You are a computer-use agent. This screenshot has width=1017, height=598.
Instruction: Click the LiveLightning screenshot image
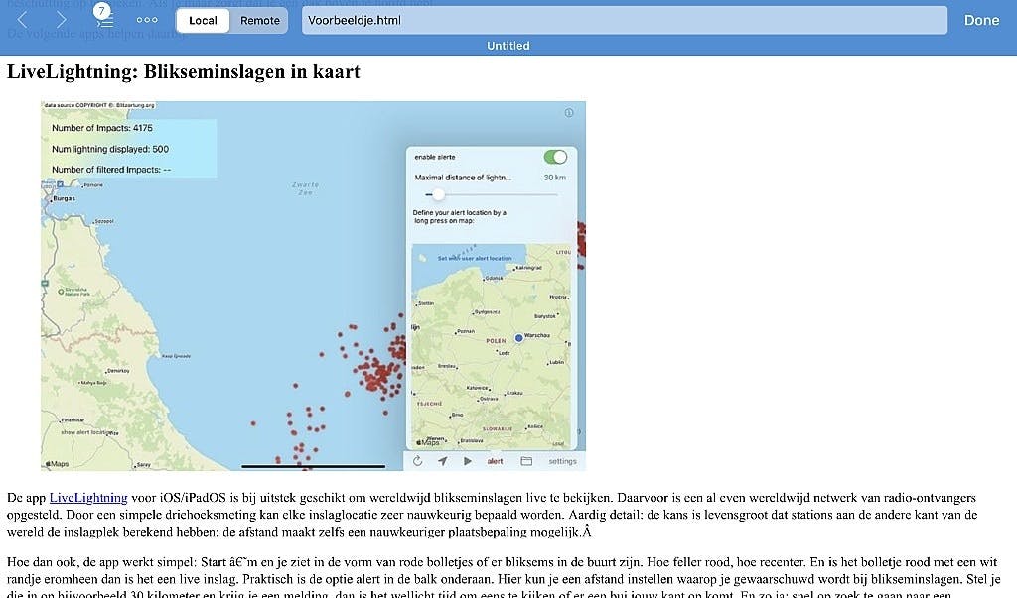(x=313, y=286)
